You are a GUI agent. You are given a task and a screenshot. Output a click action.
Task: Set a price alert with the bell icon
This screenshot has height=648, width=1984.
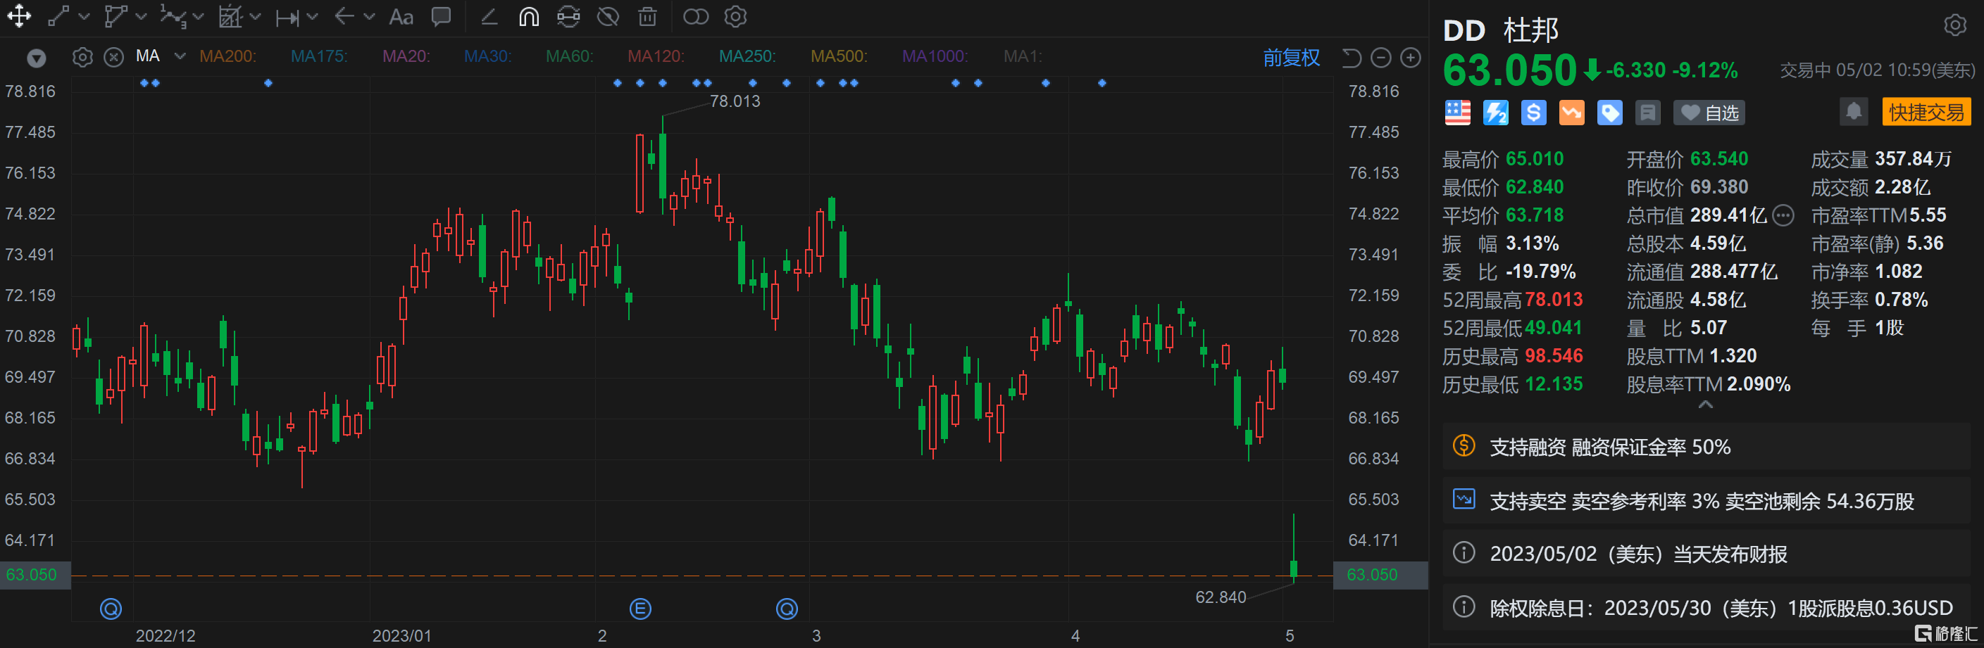pyautogui.click(x=1854, y=112)
